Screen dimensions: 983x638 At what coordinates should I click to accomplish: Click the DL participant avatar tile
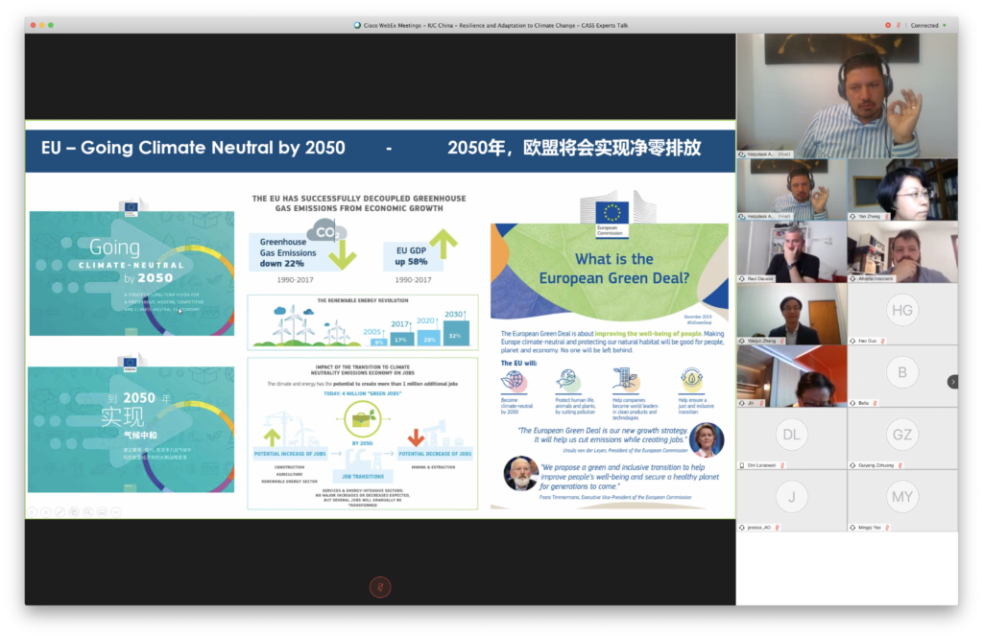pos(791,435)
